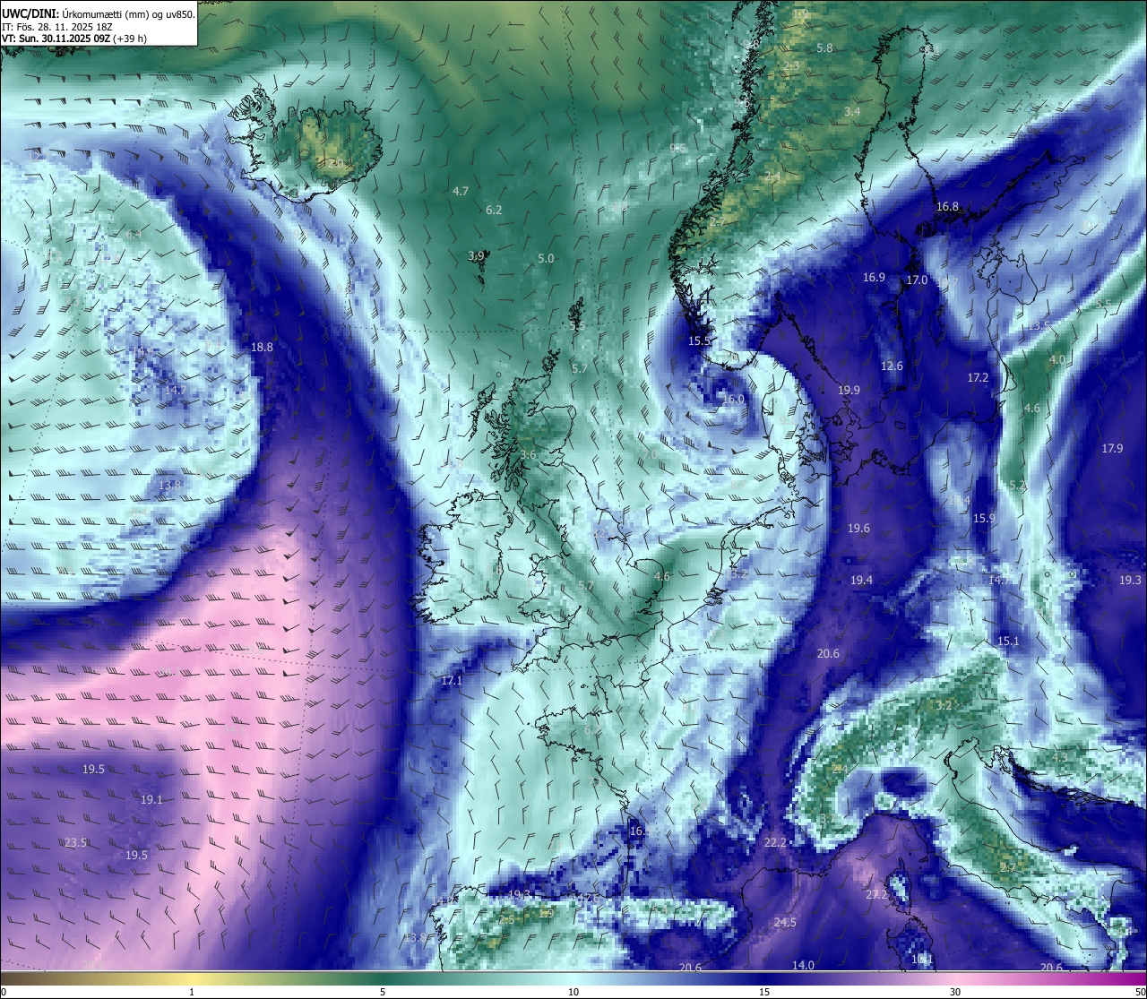This screenshot has height=999, width=1147.
Task: Click the 17.0 value label
Action: (x=917, y=280)
